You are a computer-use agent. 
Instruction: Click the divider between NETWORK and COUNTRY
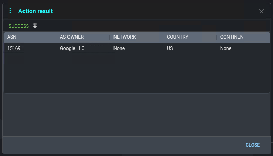coord(163,37)
